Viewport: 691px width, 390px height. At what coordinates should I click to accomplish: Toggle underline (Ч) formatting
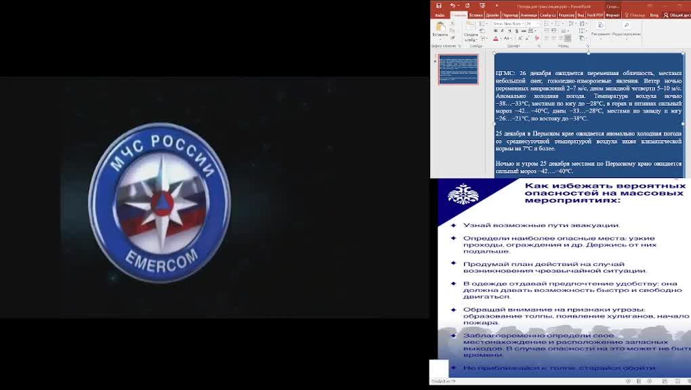[x=509, y=31]
